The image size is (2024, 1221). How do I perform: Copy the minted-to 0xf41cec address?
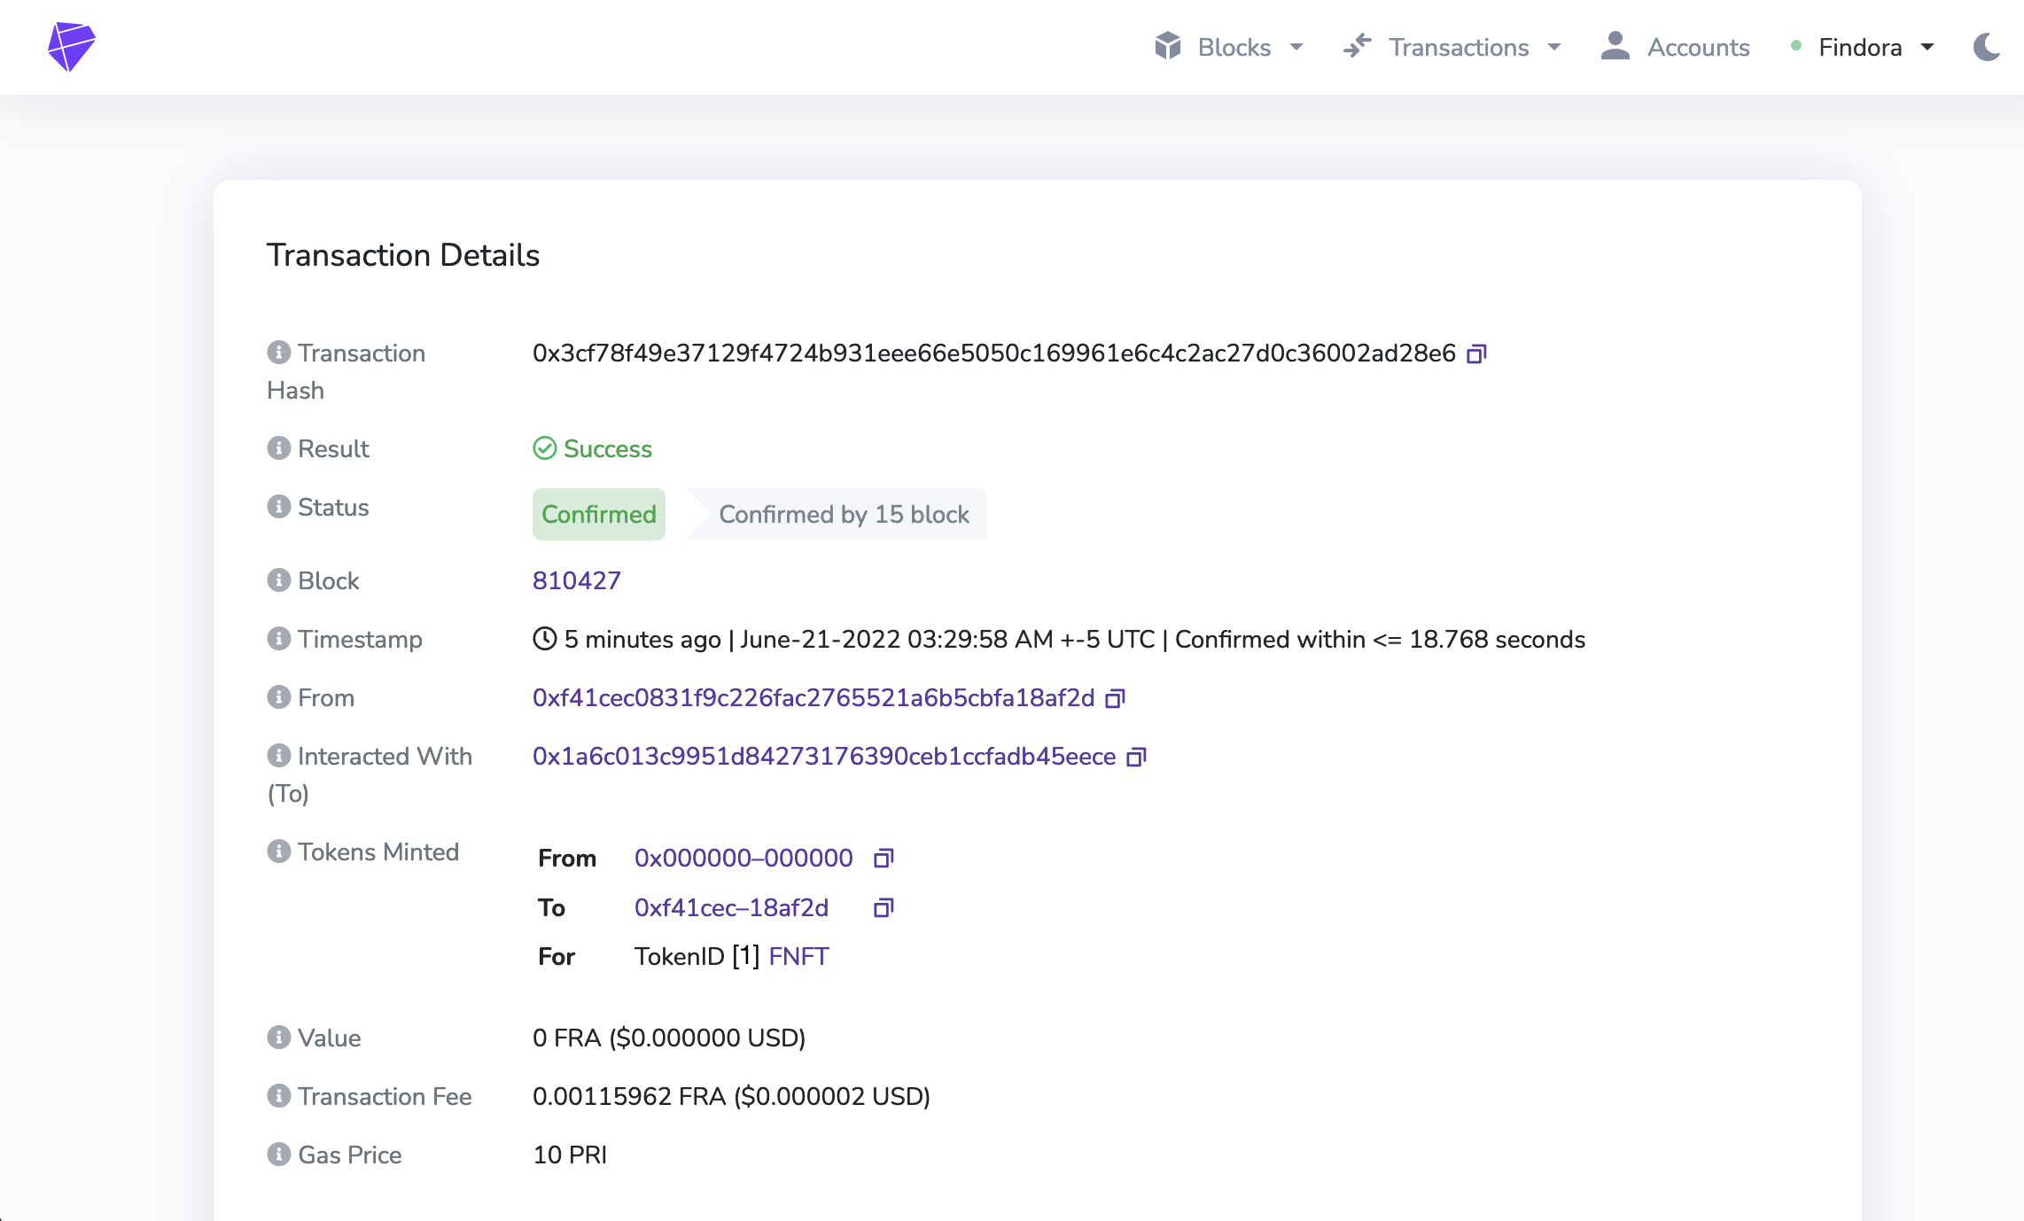[884, 908]
